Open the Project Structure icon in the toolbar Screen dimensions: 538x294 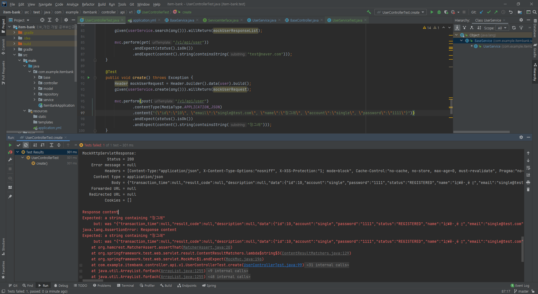click(x=520, y=12)
